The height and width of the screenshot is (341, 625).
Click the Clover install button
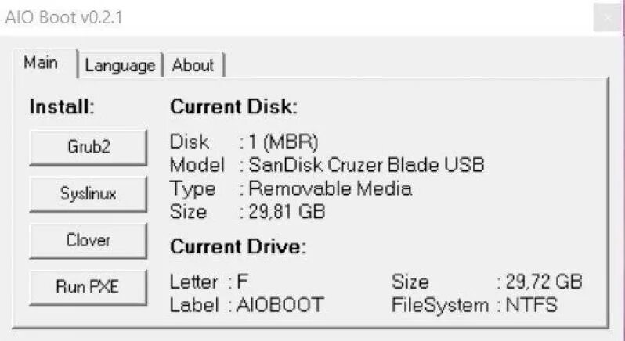[88, 241]
